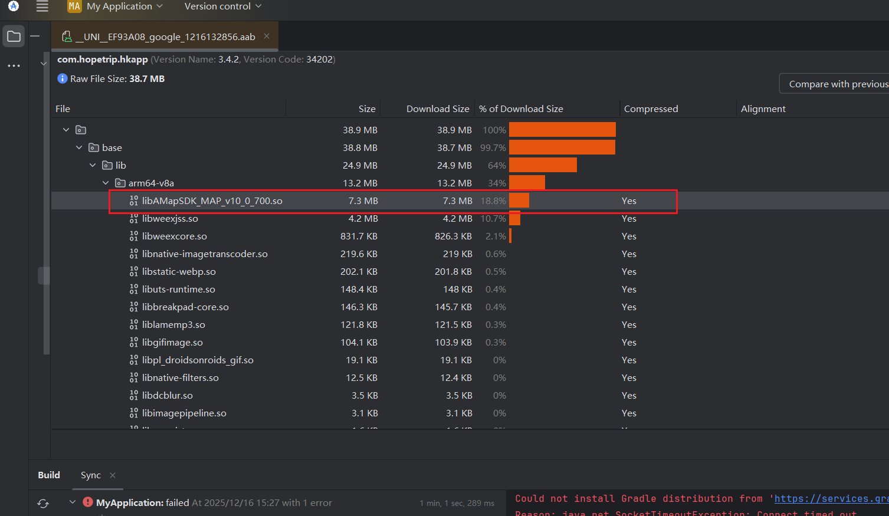Switch to the Sync tab
The image size is (889, 516).
(x=90, y=475)
